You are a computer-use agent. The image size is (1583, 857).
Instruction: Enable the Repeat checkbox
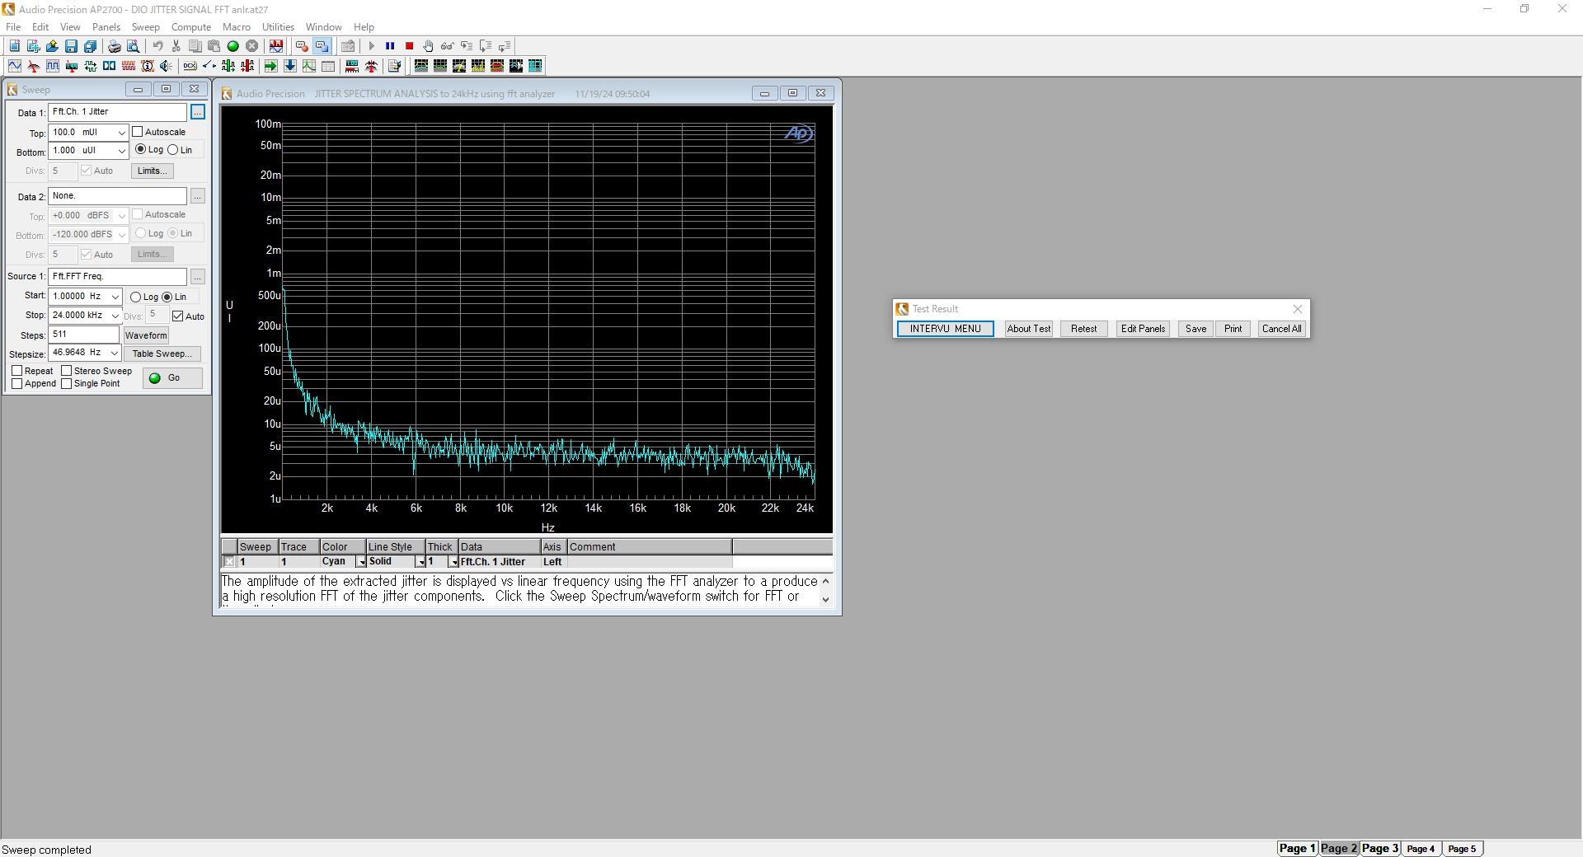coord(16,371)
